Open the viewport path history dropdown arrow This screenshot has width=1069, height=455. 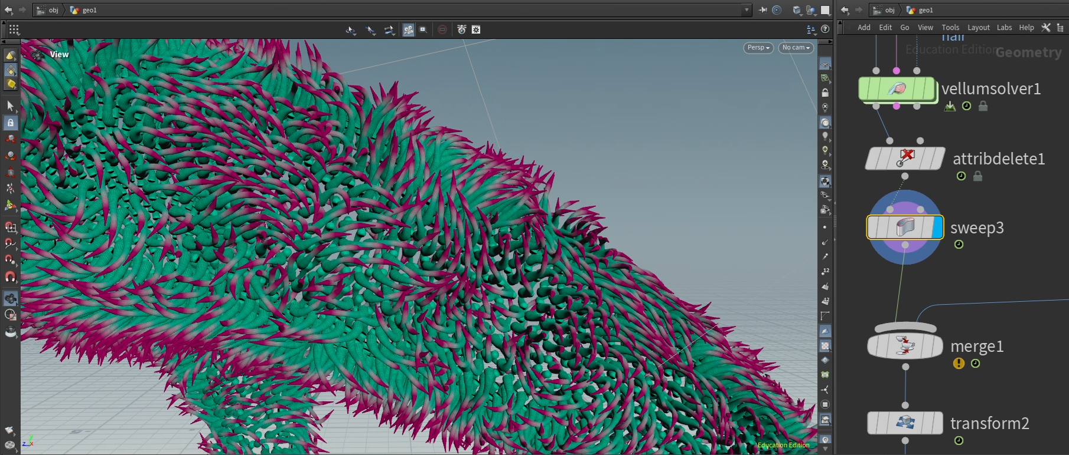747,10
